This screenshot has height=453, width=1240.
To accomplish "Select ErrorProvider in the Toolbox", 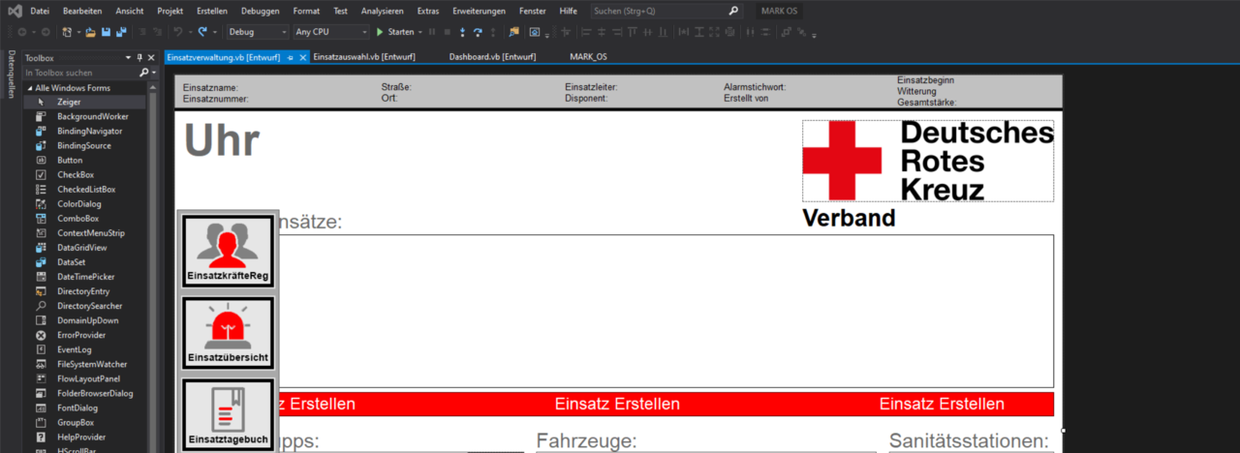I will pyautogui.click(x=85, y=335).
